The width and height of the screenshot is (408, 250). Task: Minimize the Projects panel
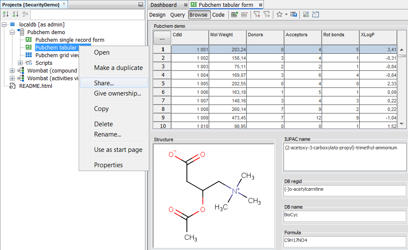click(140, 4)
